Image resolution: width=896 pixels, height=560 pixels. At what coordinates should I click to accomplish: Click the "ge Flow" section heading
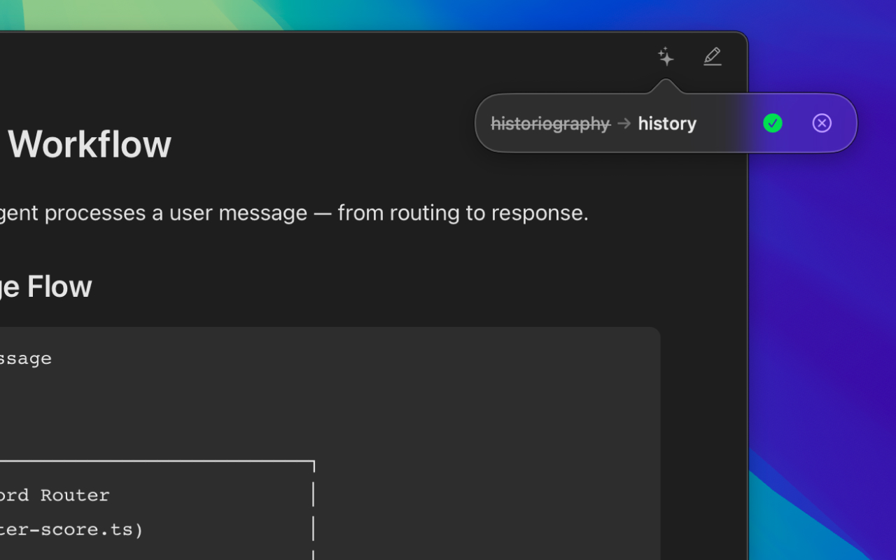pos(46,287)
